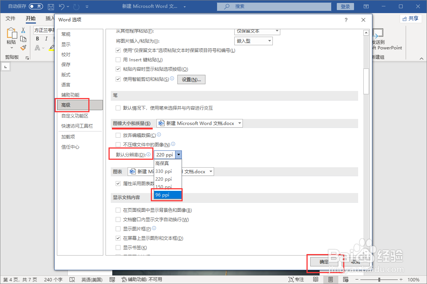Choose 330 ppi from resolution list

(x=168, y=171)
